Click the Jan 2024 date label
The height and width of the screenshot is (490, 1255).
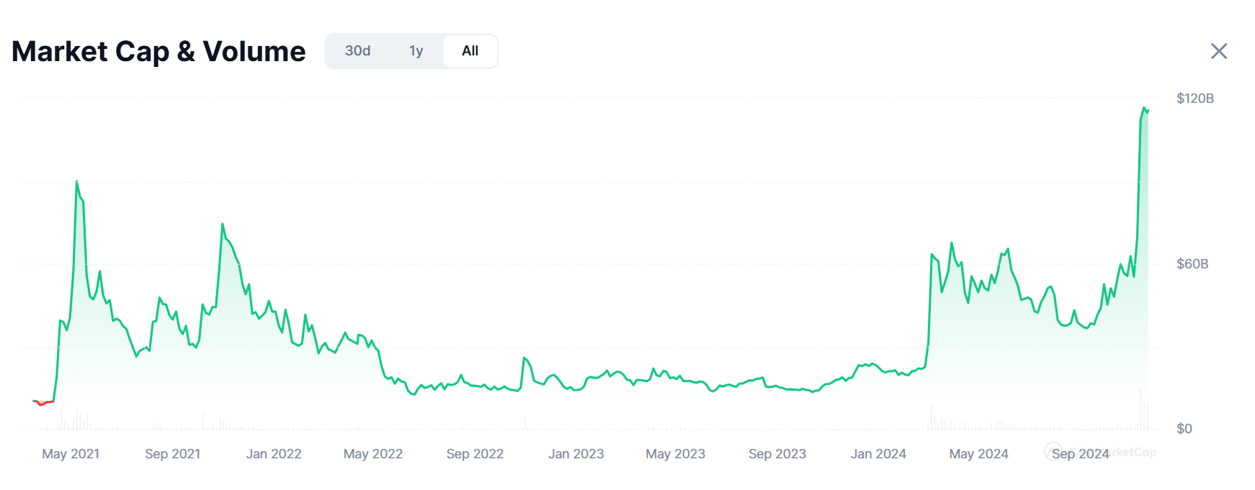point(878,454)
